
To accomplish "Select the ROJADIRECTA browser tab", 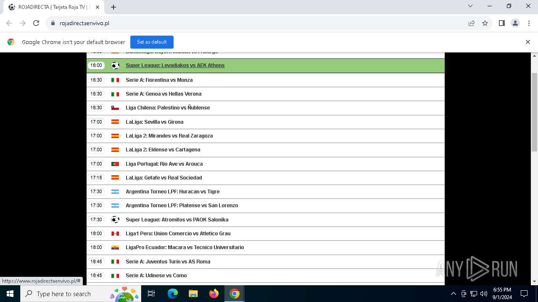I will pyautogui.click(x=54, y=7).
